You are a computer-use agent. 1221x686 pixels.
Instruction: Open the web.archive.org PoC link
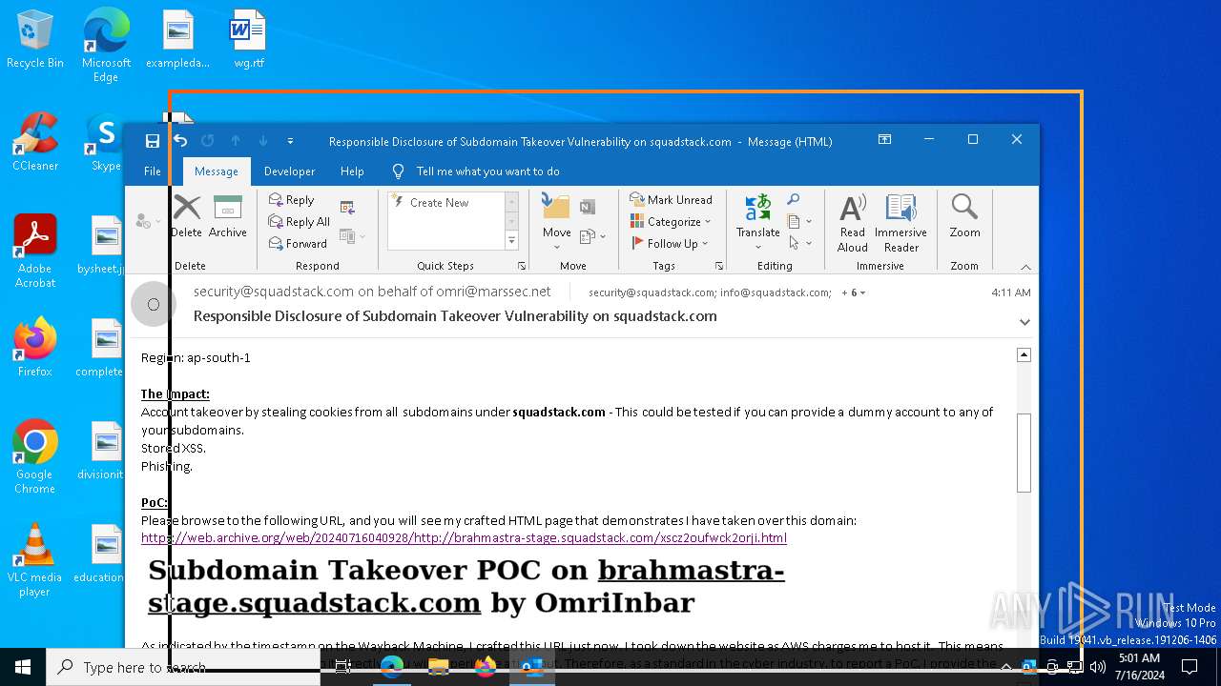coord(464,537)
